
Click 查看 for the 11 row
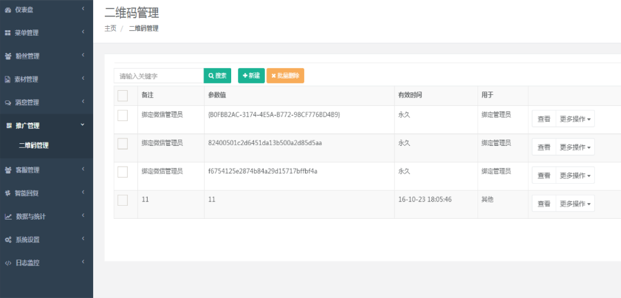pyautogui.click(x=544, y=204)
